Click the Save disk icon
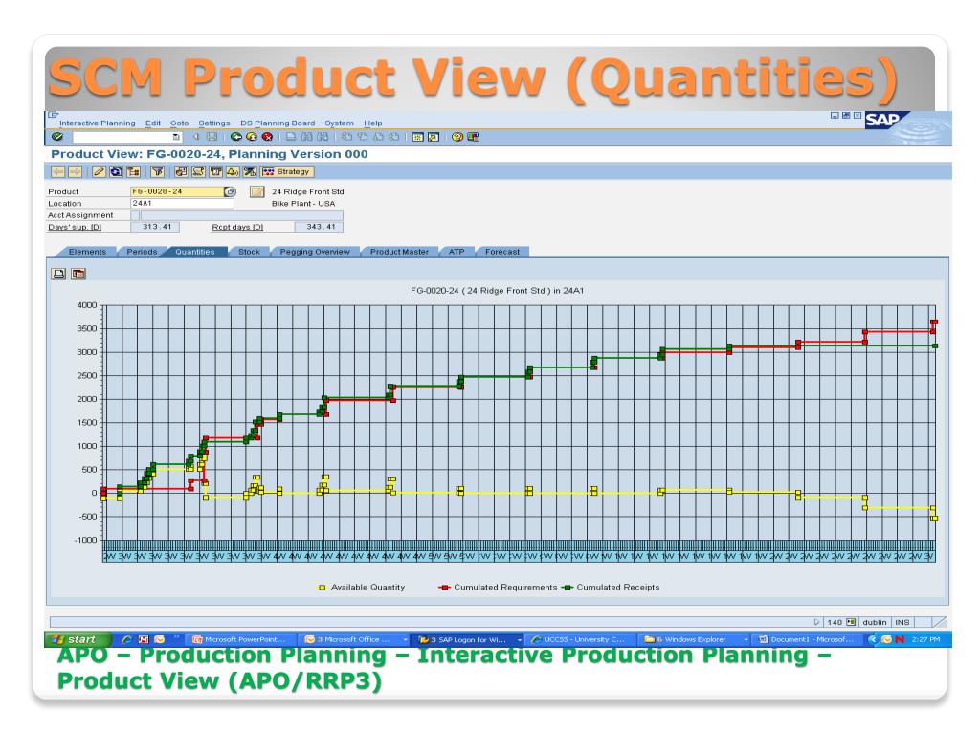The image size is (980, 735). click(x=212, y=137)
